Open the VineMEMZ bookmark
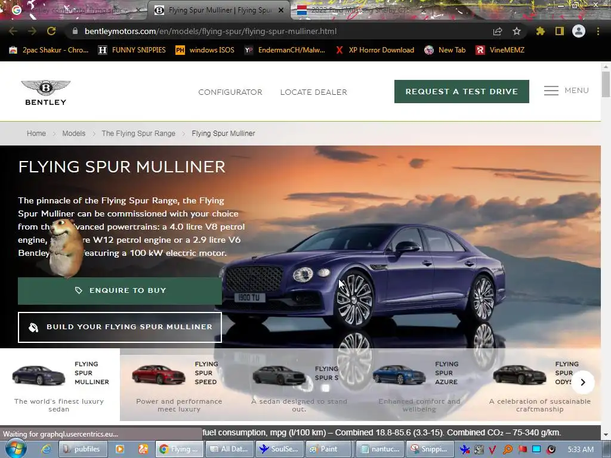 501,50
